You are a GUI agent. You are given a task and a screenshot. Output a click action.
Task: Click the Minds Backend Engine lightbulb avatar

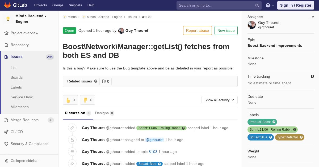(x=8, y=19)
